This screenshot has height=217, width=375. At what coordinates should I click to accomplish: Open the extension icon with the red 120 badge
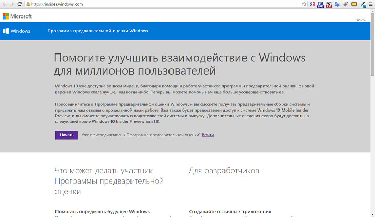point(329,4)
